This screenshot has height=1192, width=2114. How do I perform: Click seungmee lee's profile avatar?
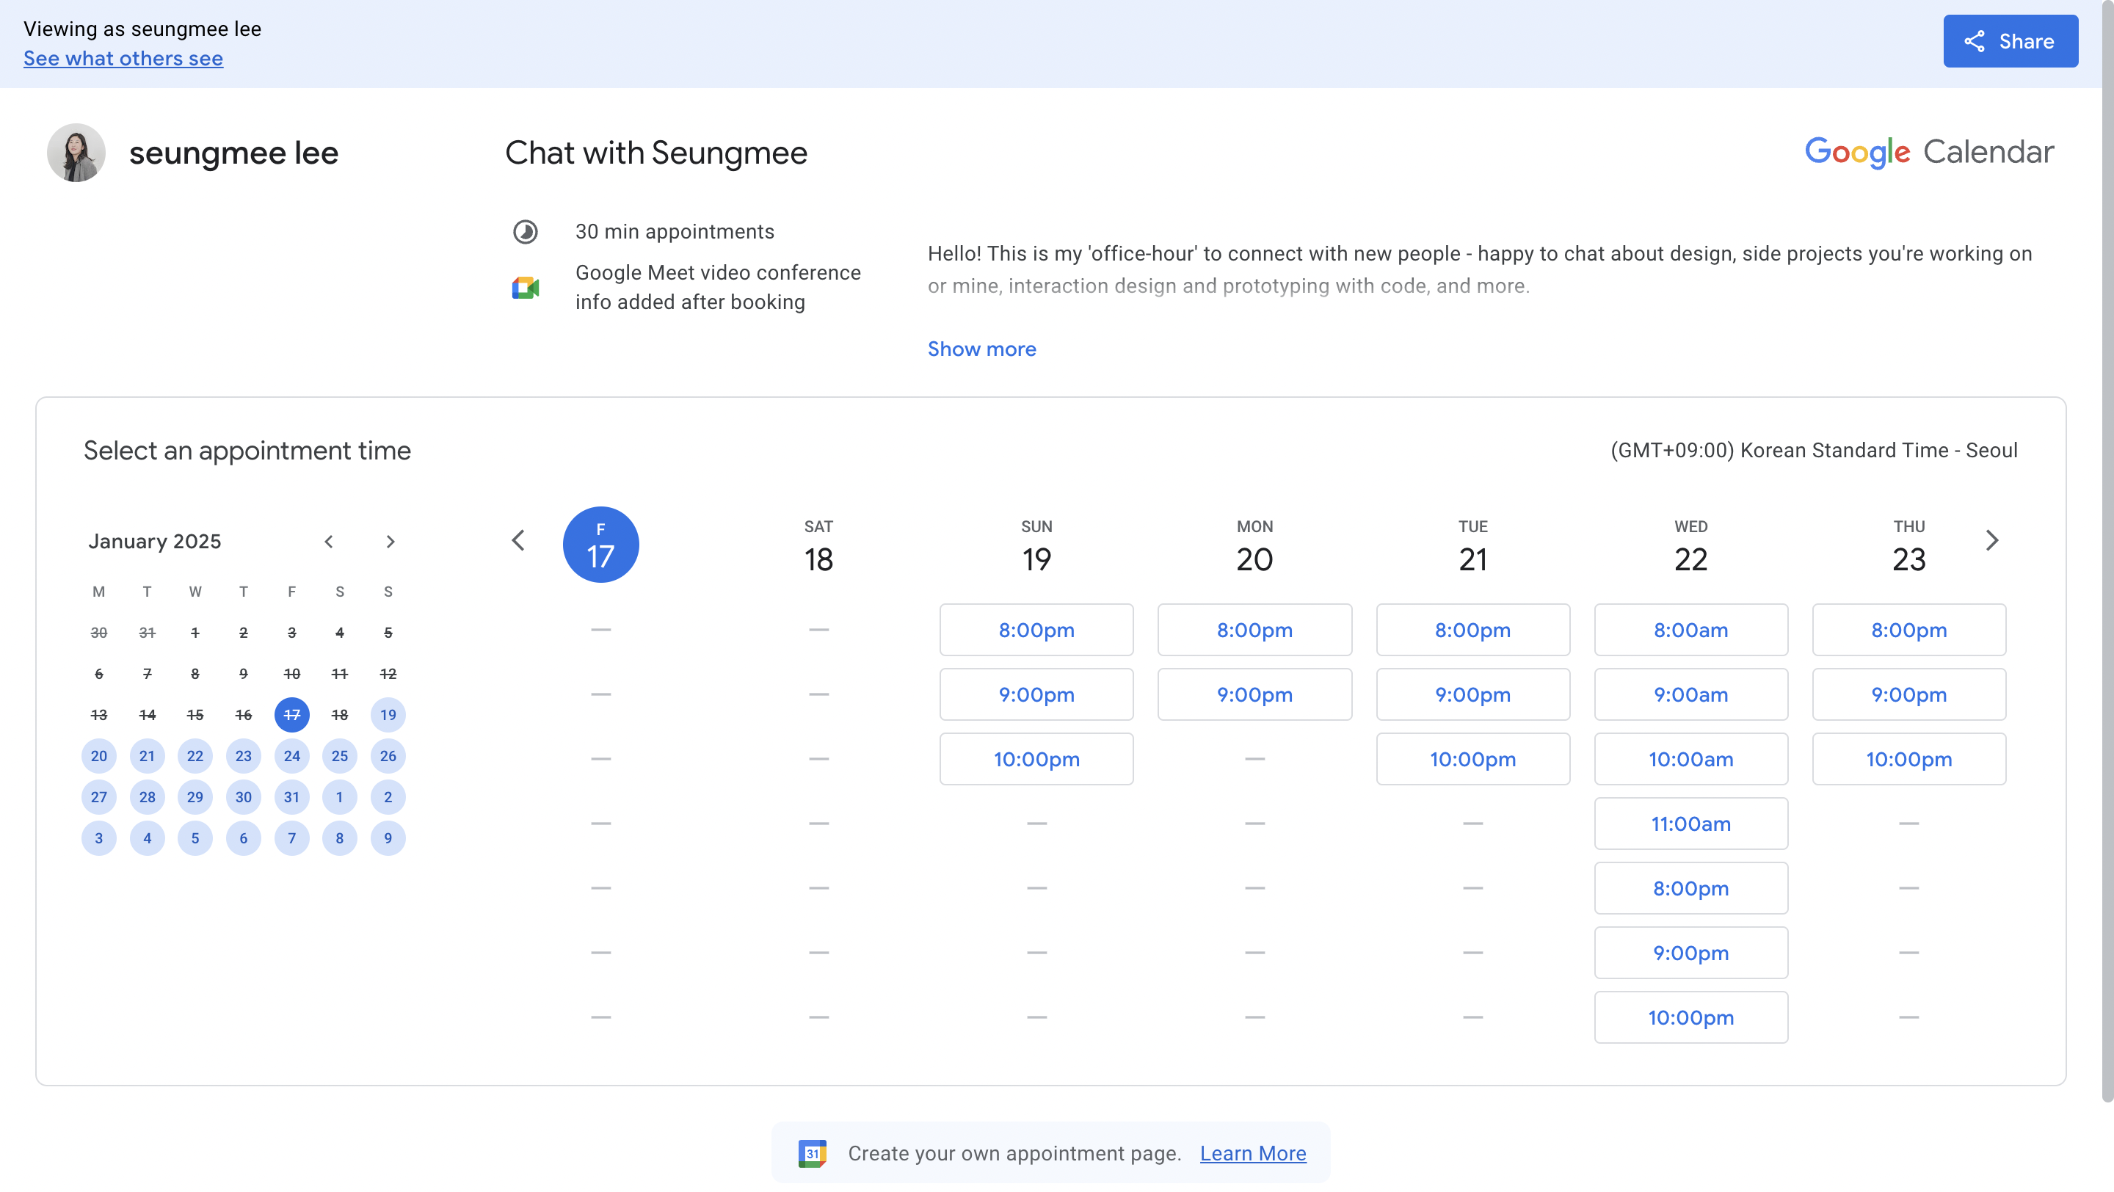[76, 153]
